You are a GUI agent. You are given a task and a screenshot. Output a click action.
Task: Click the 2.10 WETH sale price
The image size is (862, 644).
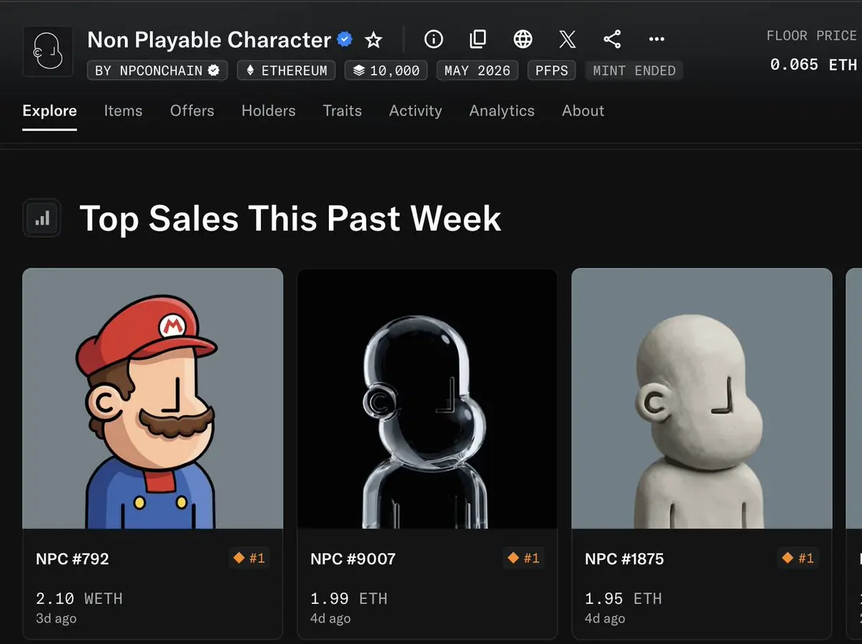pyautogui.click(x=79, y=598)
